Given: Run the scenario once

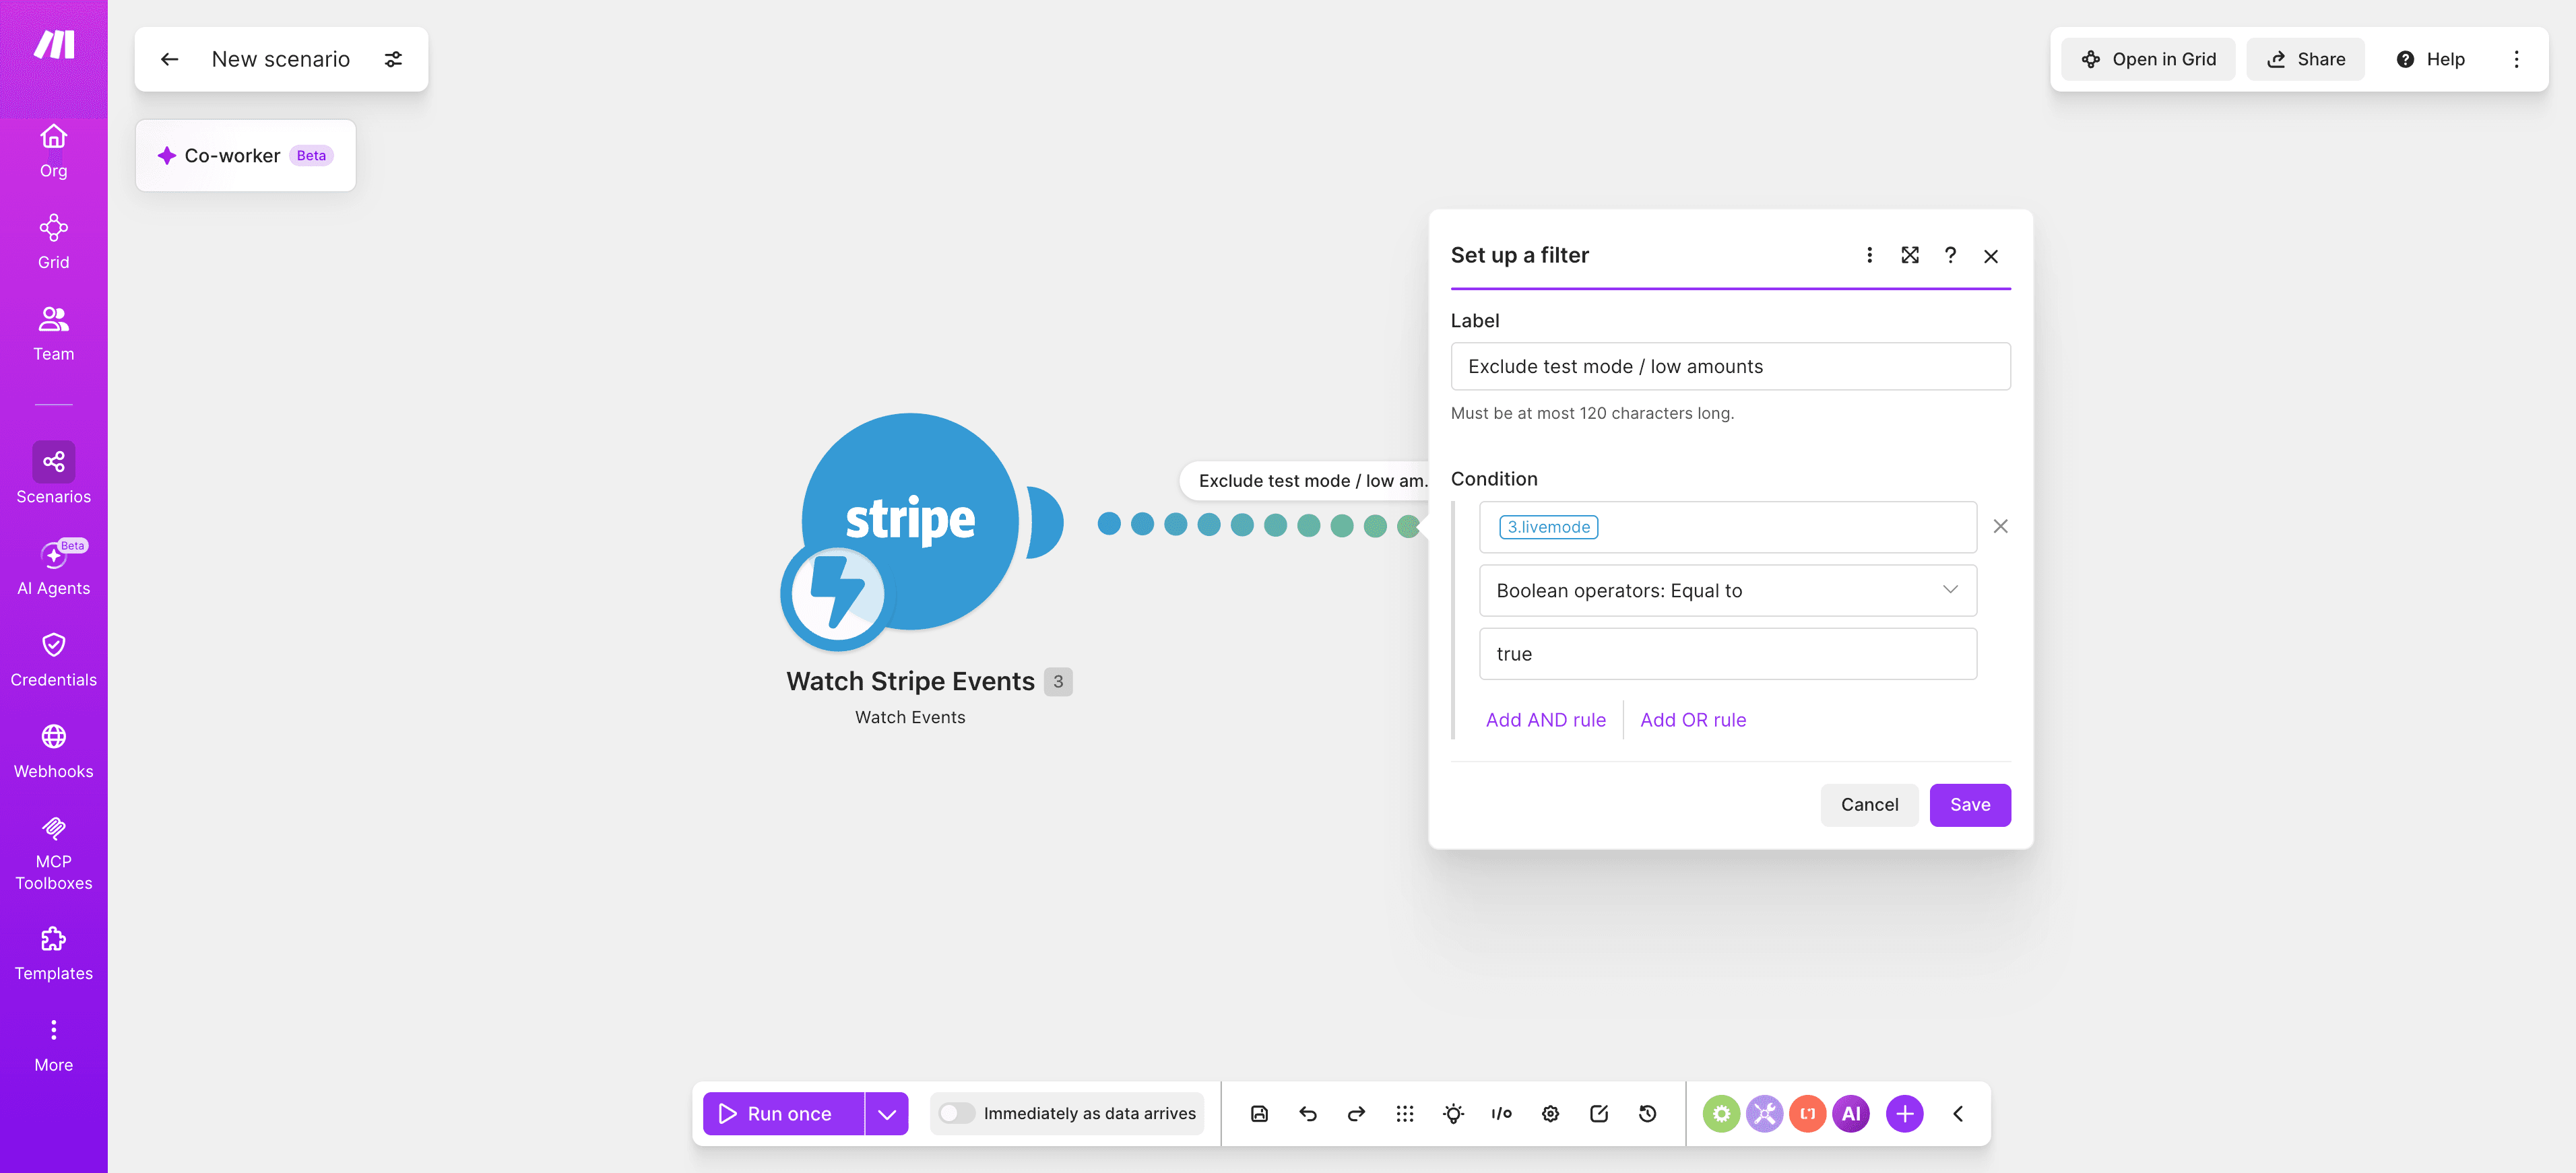Looking at the screenshot, I should click(x=783, y=1114).
